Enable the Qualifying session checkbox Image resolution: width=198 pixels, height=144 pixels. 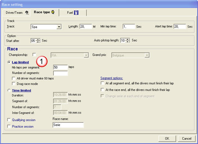[9, 120]
